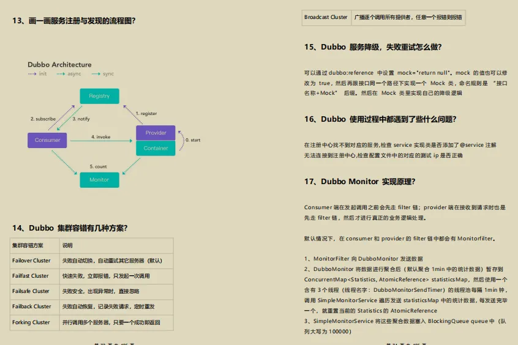Click the 'sync' legend entry
Image resolution: width=518 pixels, height=345 pixels.
pos(103,73)
